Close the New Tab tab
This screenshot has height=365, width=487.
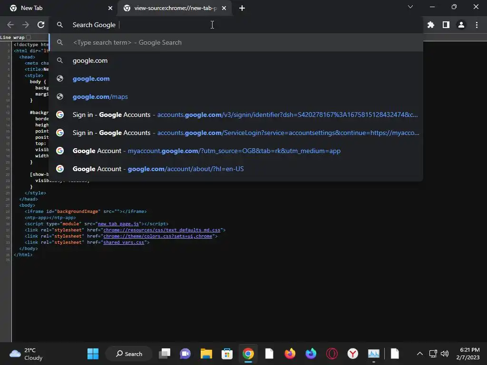[110, 8]
